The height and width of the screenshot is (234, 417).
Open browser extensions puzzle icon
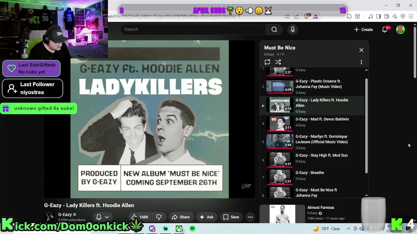pos(349,16)
